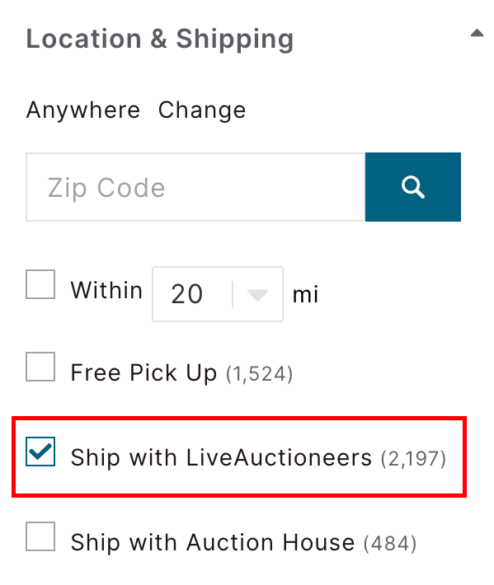Check the Free Pick Up checkbox
The height and width of the screenshot is (585, 494).
pos(40,367)
